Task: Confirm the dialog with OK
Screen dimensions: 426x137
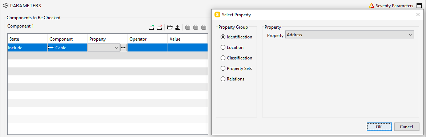Action: click(x=379, y=127)
